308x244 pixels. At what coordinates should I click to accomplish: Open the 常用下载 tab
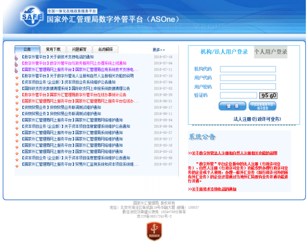pos(53,49)
